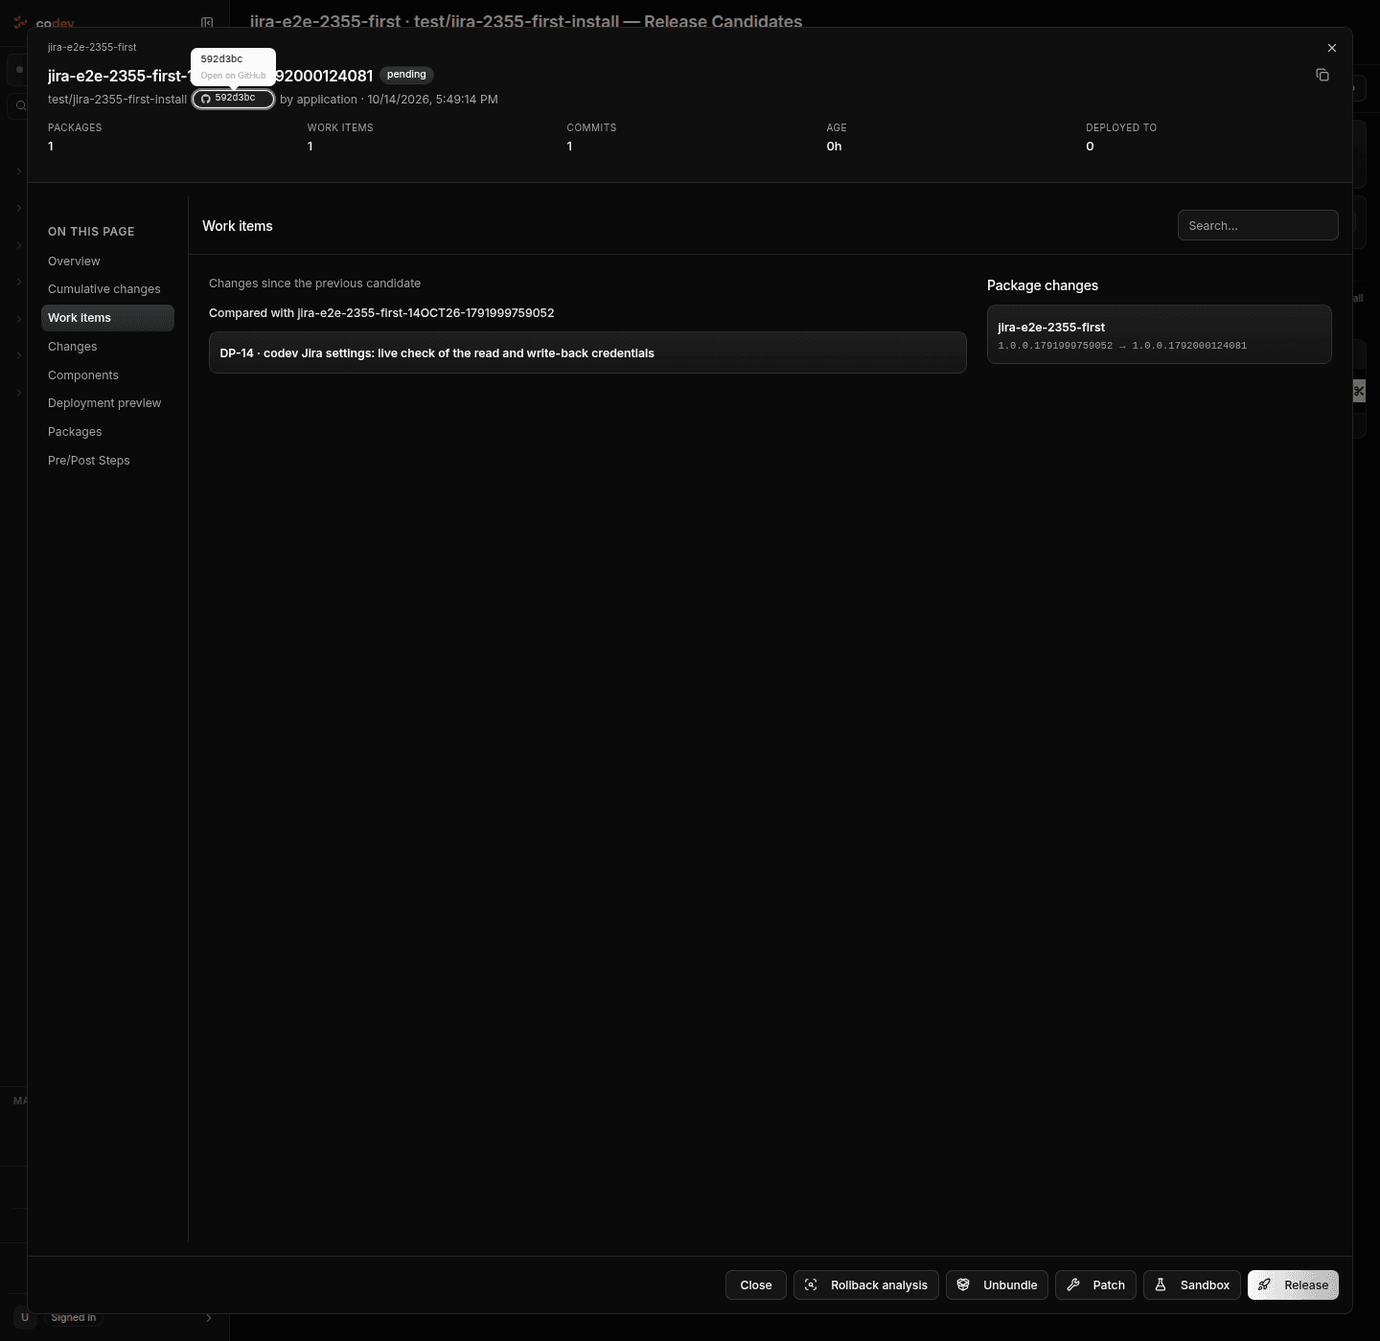1380x1341 pixels.
Task: Click the Unbundle button
Action: [997, 1284]
